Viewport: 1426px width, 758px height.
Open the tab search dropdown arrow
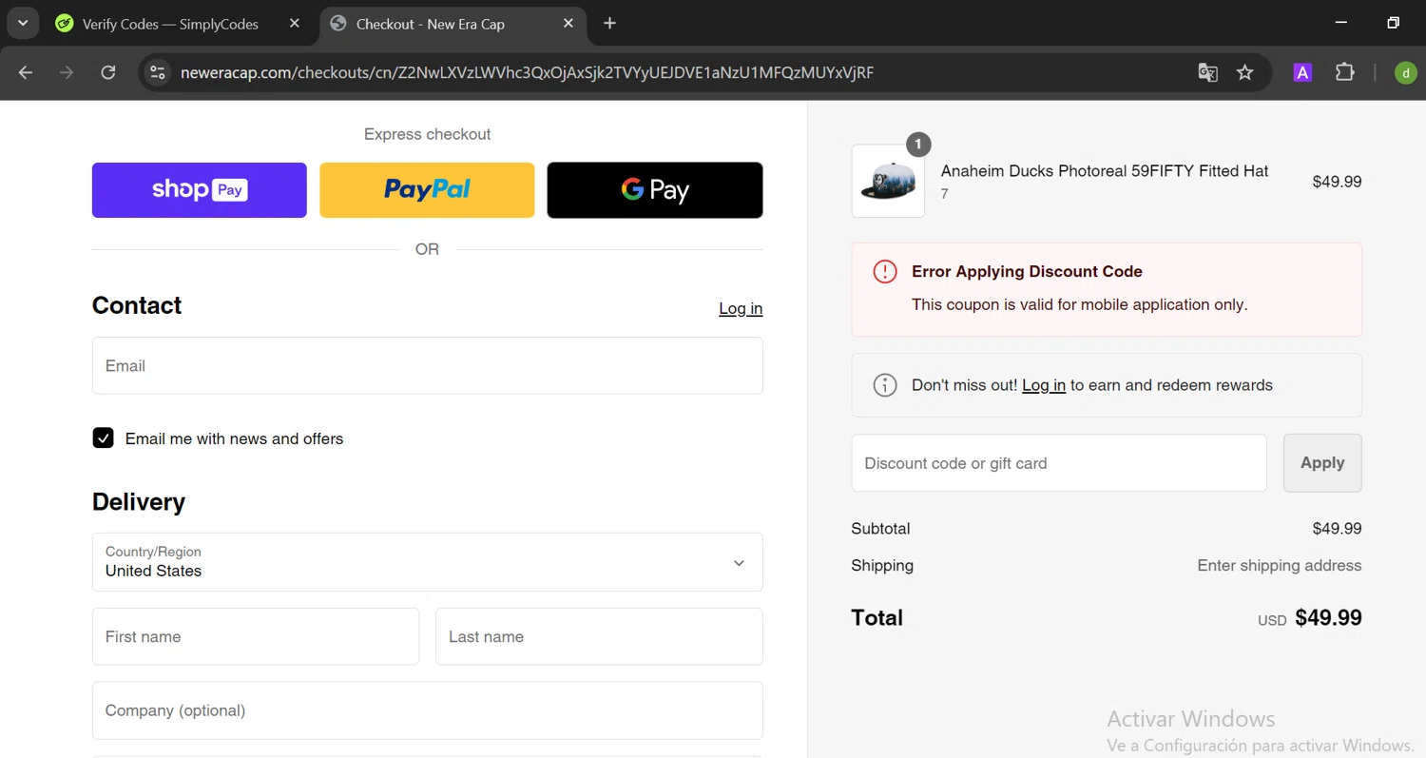point(22,23)
